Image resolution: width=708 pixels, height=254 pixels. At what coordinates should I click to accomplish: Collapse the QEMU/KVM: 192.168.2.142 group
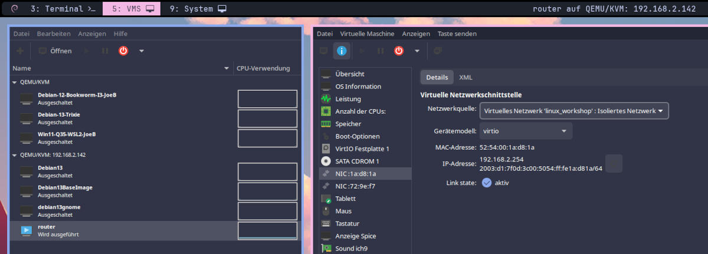tap(15, 155)
